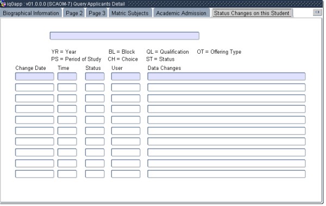Click second row Data Changes field
The width and height of the screenshot is (326, 206).
[x=227, y=87]
